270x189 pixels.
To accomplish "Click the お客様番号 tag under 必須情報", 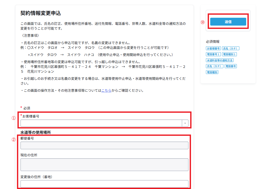I will coord(213,48).
